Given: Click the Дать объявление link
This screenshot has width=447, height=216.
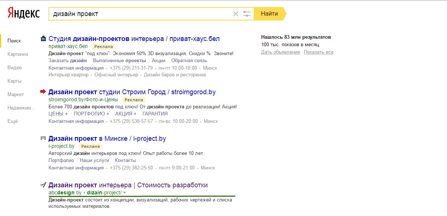Looking at the screenshot, I should click(x=281, y=52).
